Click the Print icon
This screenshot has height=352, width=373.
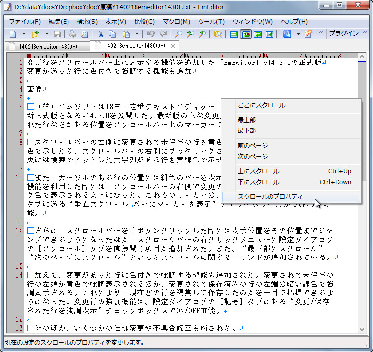point(72,34)
